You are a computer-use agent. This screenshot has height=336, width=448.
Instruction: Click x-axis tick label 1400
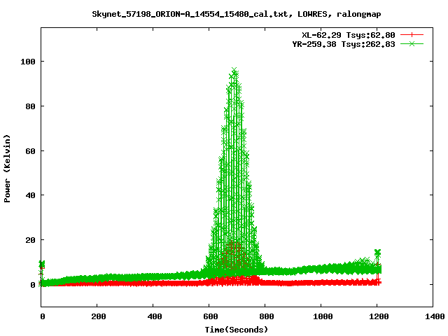(435, 316)
